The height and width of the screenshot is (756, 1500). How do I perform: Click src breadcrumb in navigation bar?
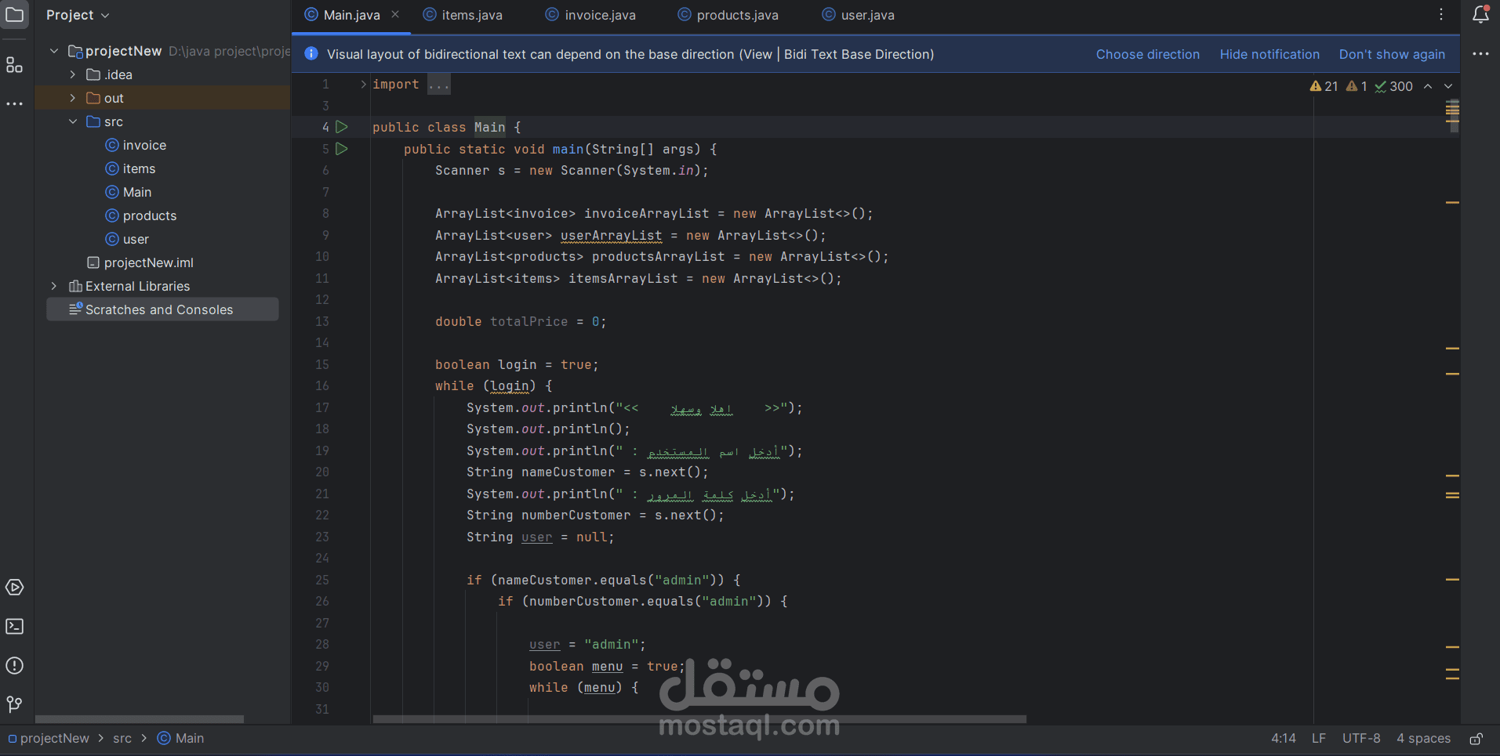click(122, 739)
